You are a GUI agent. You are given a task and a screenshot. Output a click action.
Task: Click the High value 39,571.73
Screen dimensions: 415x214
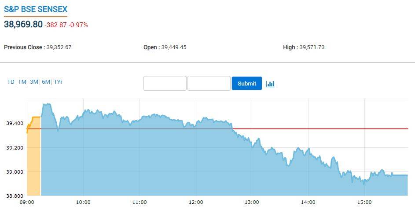312,47
